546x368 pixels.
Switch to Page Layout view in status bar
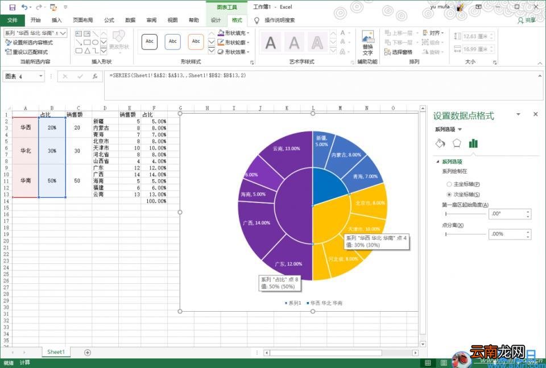pyautogui.click(x=444, y=363)
